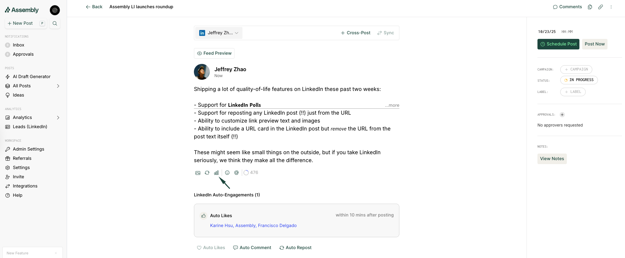Click Auto Likes at bottom
The width and height of the screenshot is (625, 258).
pos(211,248)
